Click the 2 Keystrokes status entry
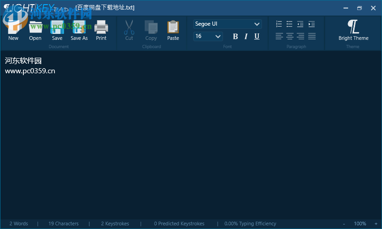 [x=115, y=224]
